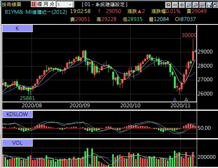Click the 27000 price axis label
218x168 pixels.
205,80
